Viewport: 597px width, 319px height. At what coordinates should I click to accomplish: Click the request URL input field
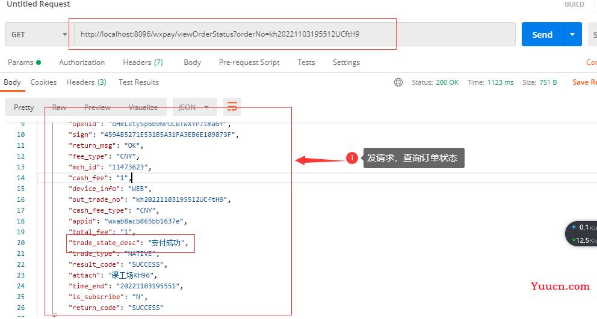(295, 34)
